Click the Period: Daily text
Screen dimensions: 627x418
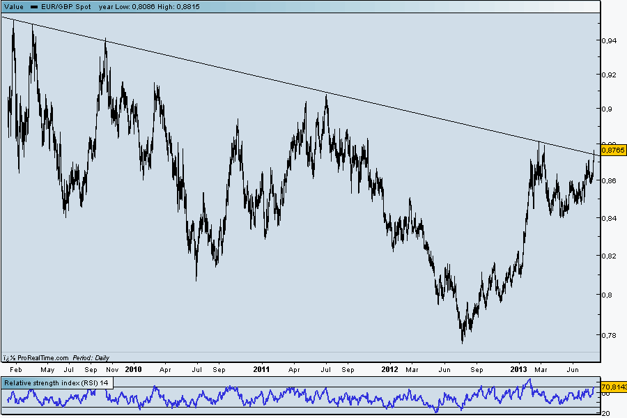pos(91,357)
